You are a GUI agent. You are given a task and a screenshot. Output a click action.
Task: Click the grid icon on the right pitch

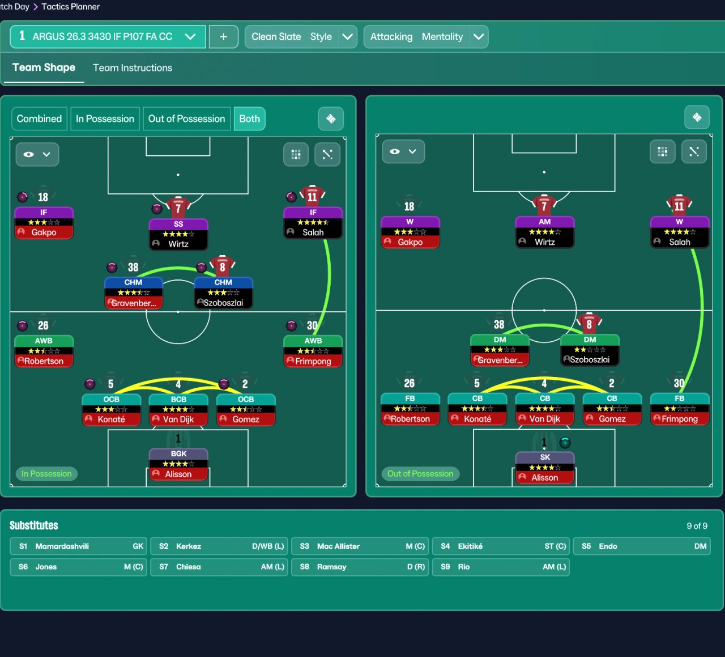pyautogui.click(x=663, y=151)
